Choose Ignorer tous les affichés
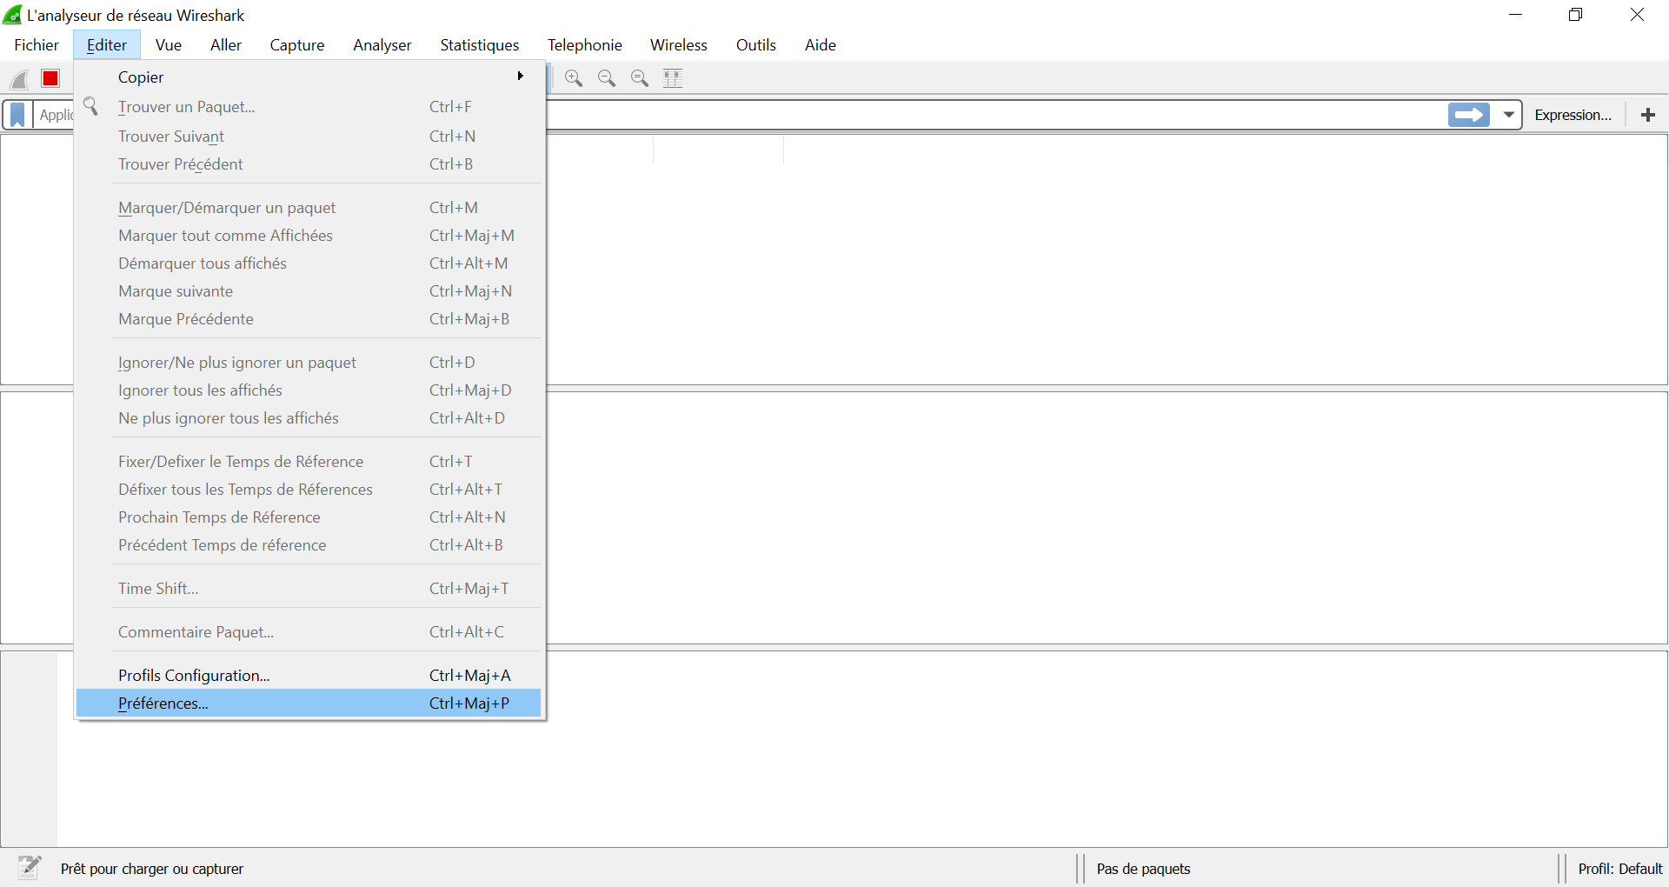This screenshot has height=887, width=1669. click(309, 390)
